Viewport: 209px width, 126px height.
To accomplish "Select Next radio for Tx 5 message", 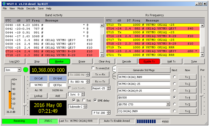I will pyautogui.click(x=174, y=104).
